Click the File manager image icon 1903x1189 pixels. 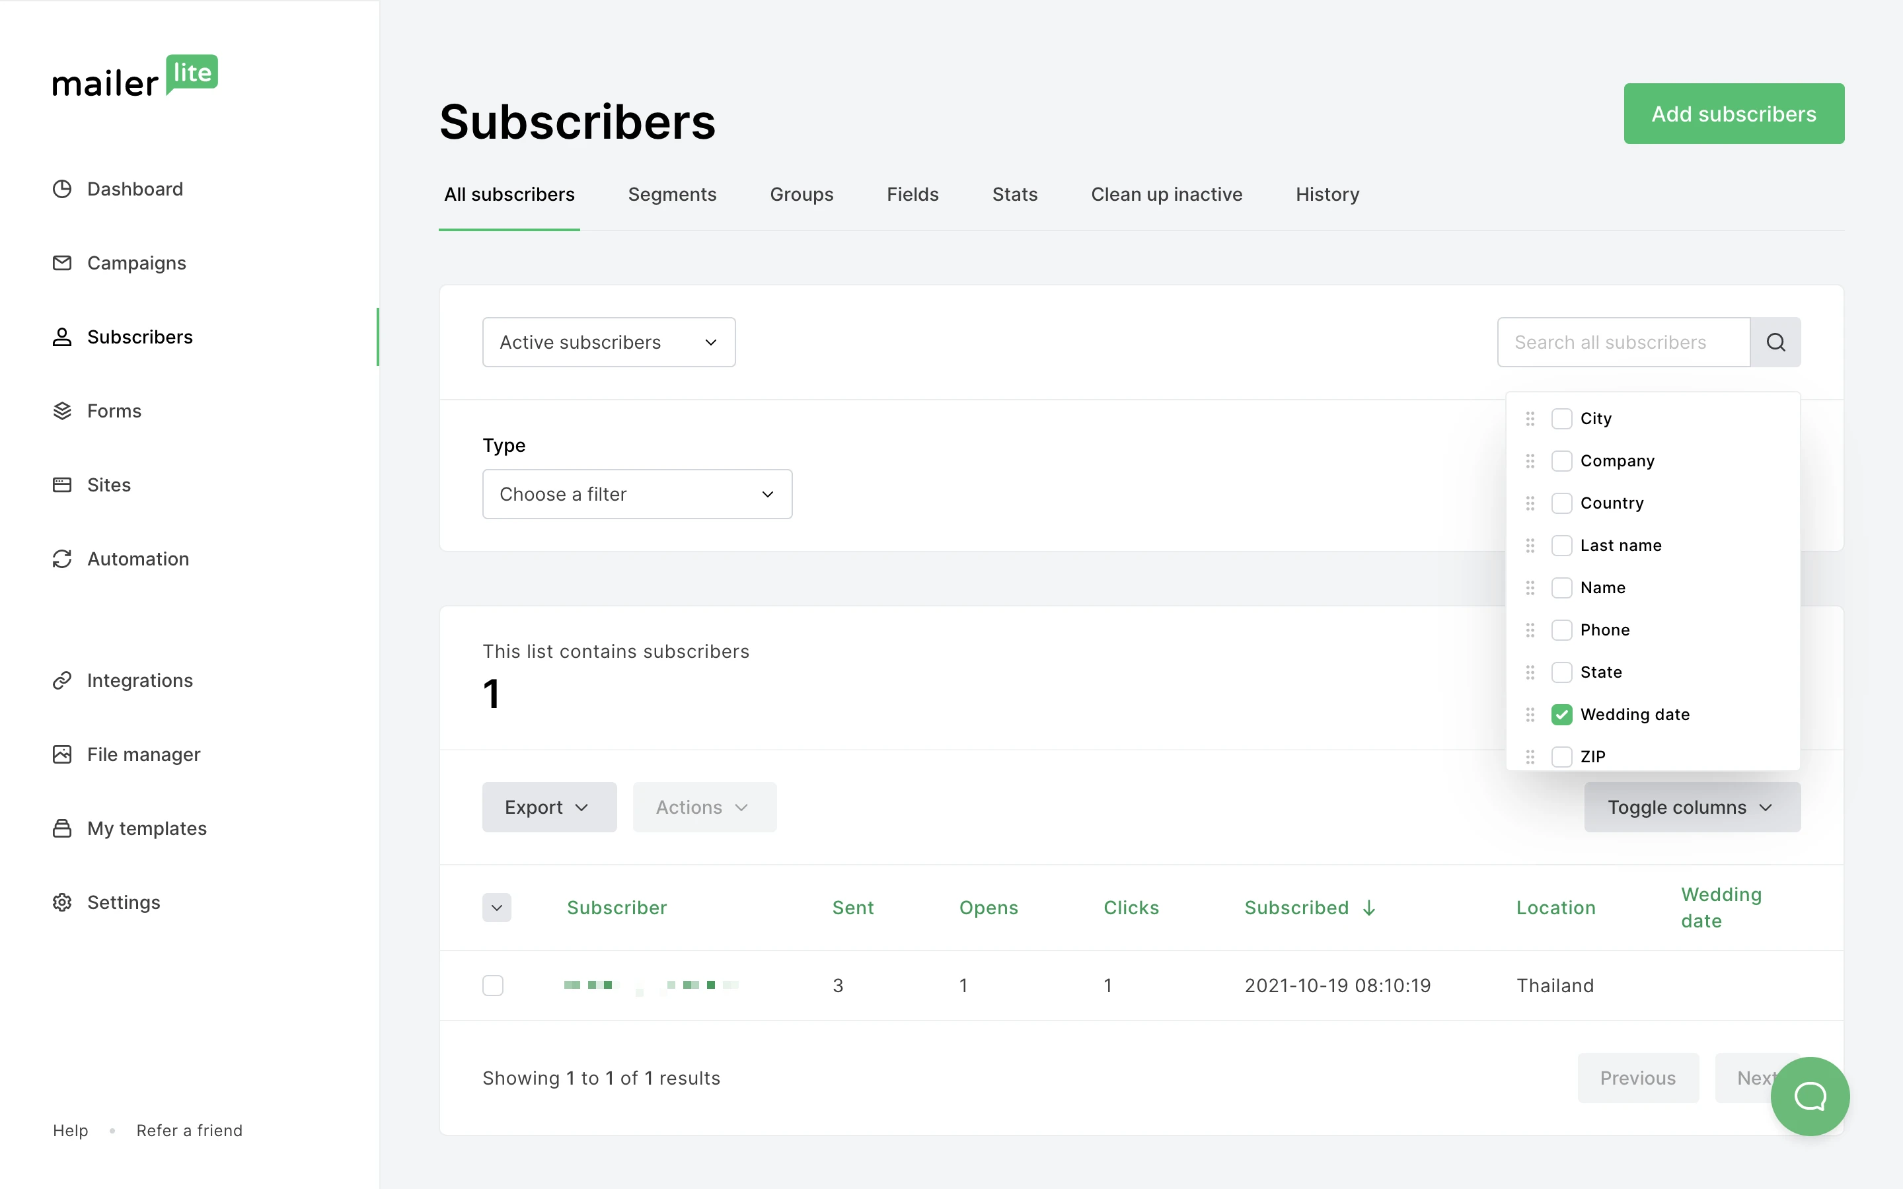[62, 754]
